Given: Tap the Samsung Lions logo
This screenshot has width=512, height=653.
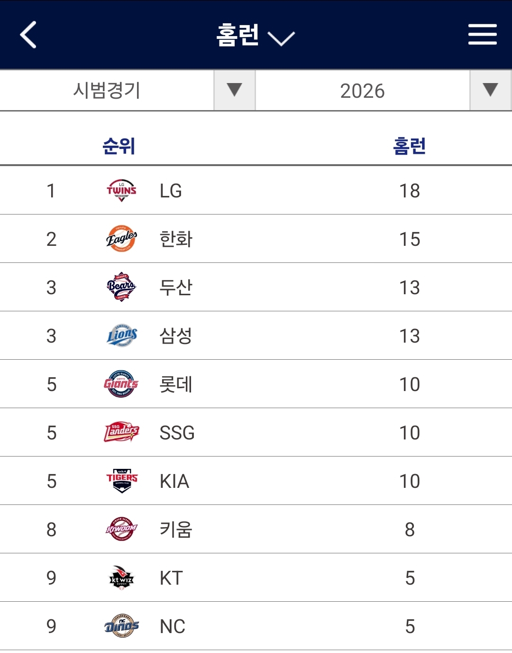Looking at the screenshot, I should (x=121, y=336).
